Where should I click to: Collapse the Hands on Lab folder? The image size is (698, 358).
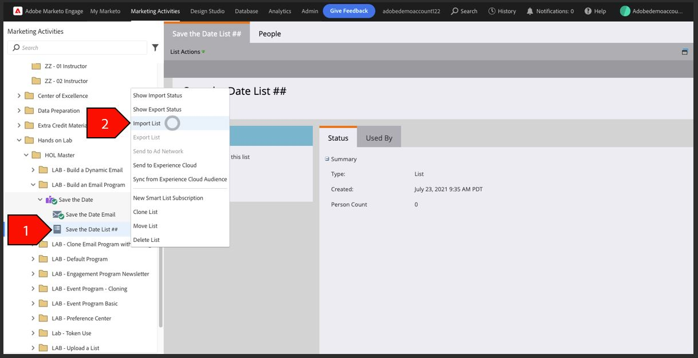click(19, 141)
